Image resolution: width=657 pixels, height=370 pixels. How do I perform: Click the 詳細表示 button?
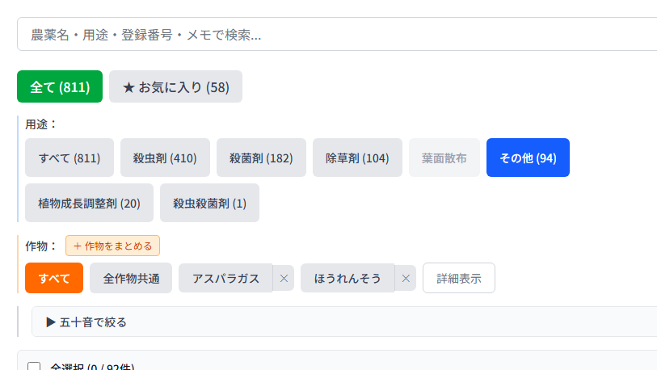pyautogui.click(x=459, y=278)
